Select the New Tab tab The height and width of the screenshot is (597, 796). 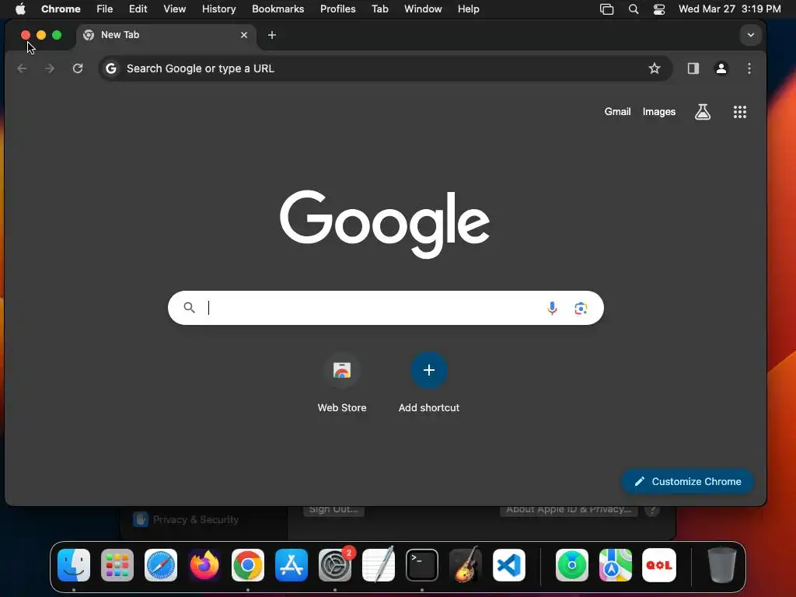tap(166, 35)
